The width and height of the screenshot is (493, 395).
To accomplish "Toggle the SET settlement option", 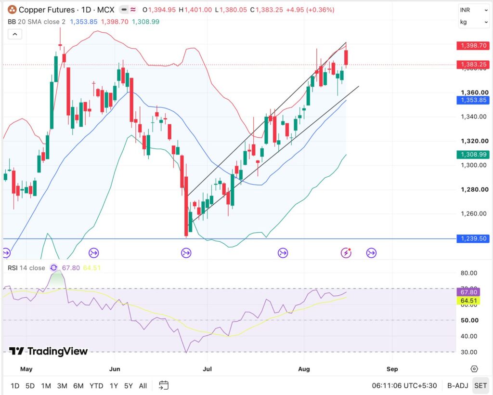I will tap(480, 385).
